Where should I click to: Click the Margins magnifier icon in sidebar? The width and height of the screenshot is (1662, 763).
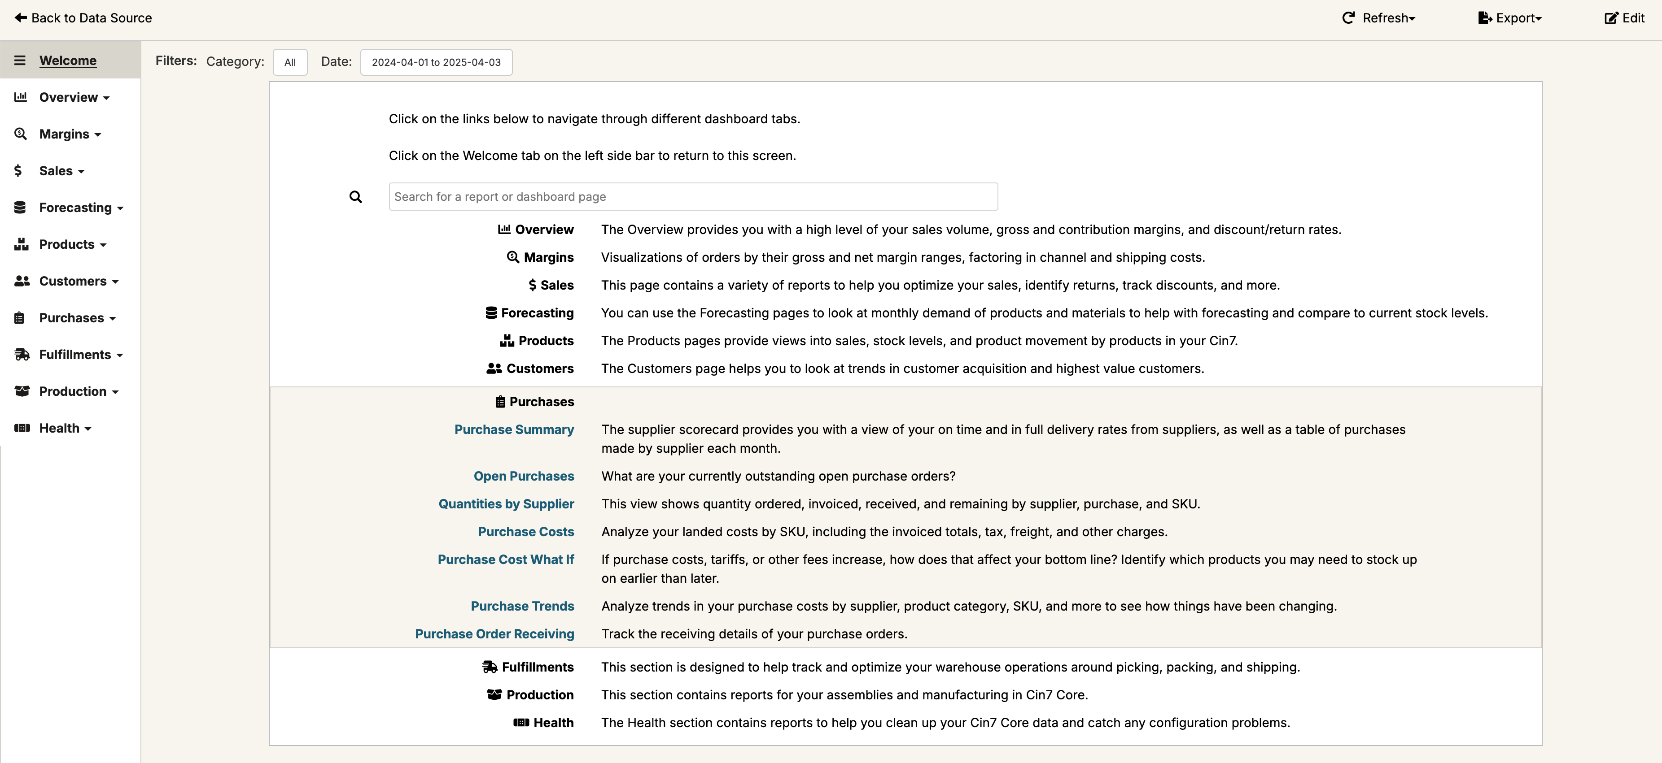click(x=20, y=134)
